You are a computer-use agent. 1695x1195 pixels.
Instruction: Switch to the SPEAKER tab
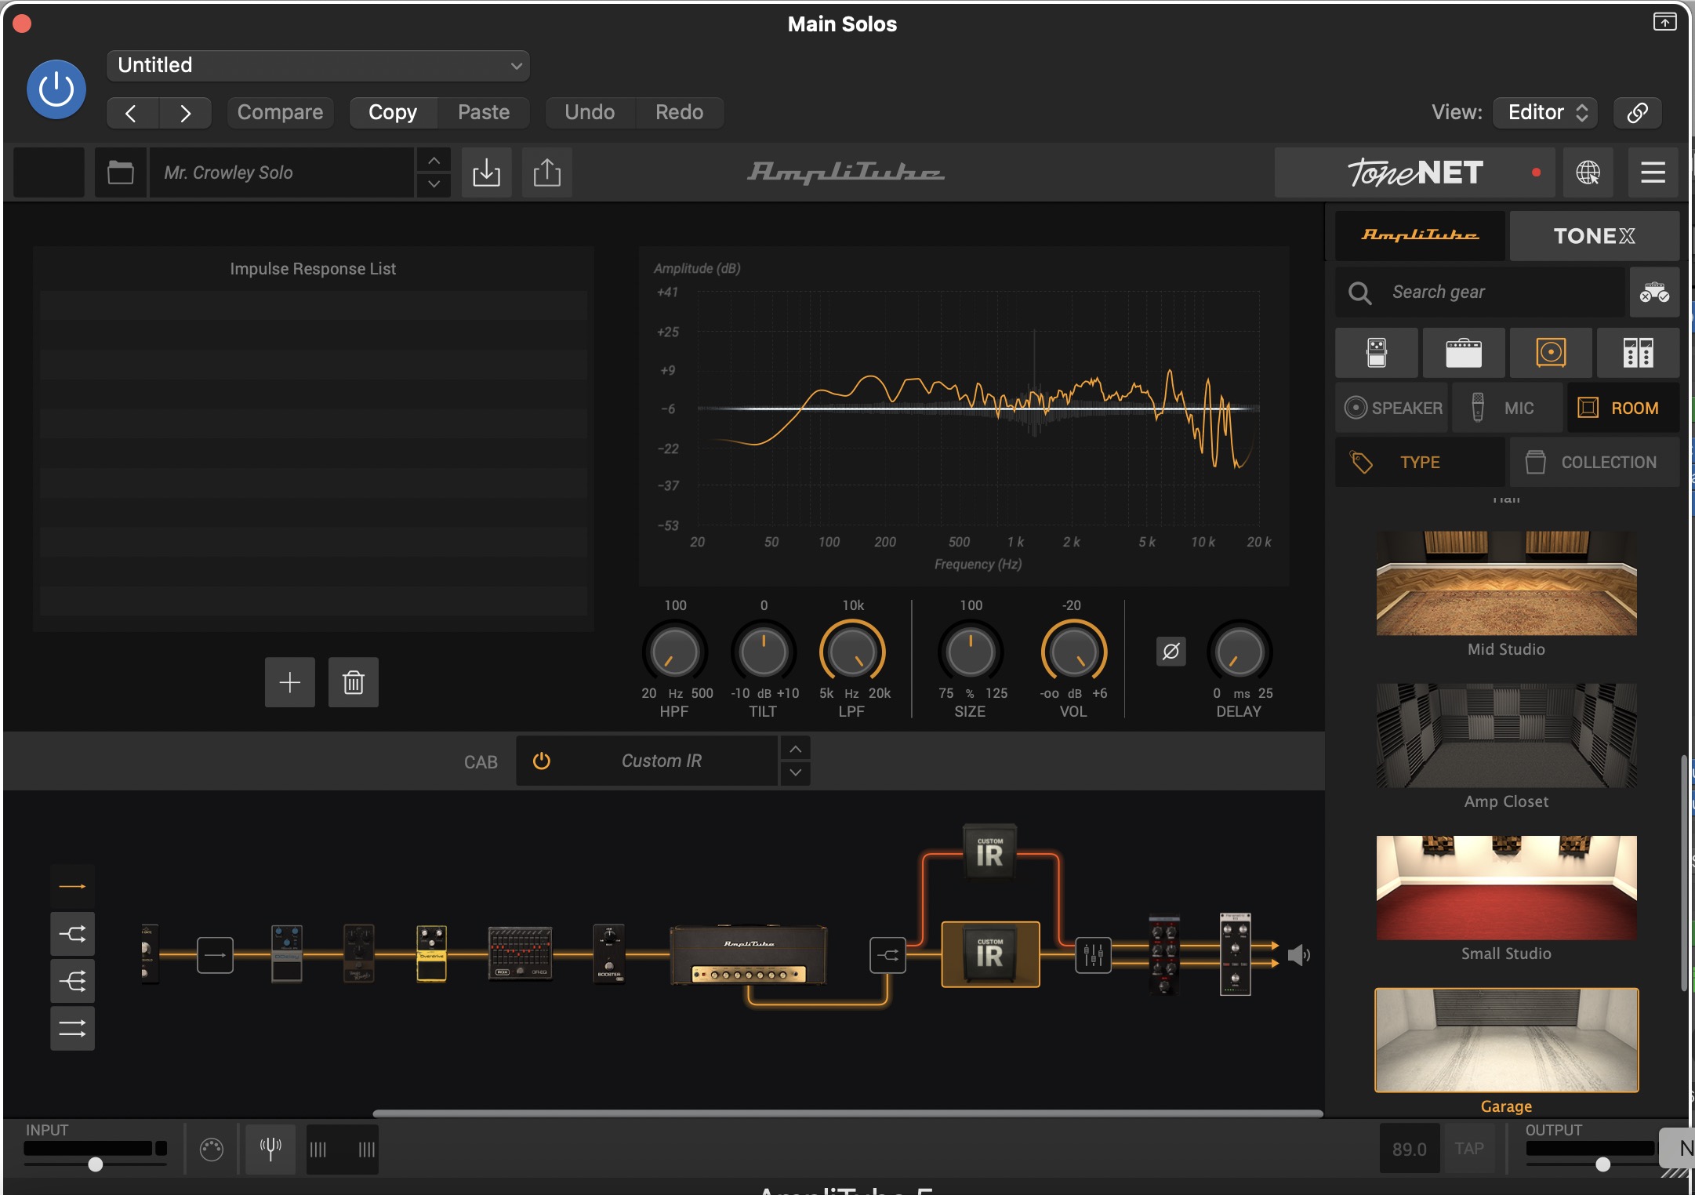[1392, 408]
